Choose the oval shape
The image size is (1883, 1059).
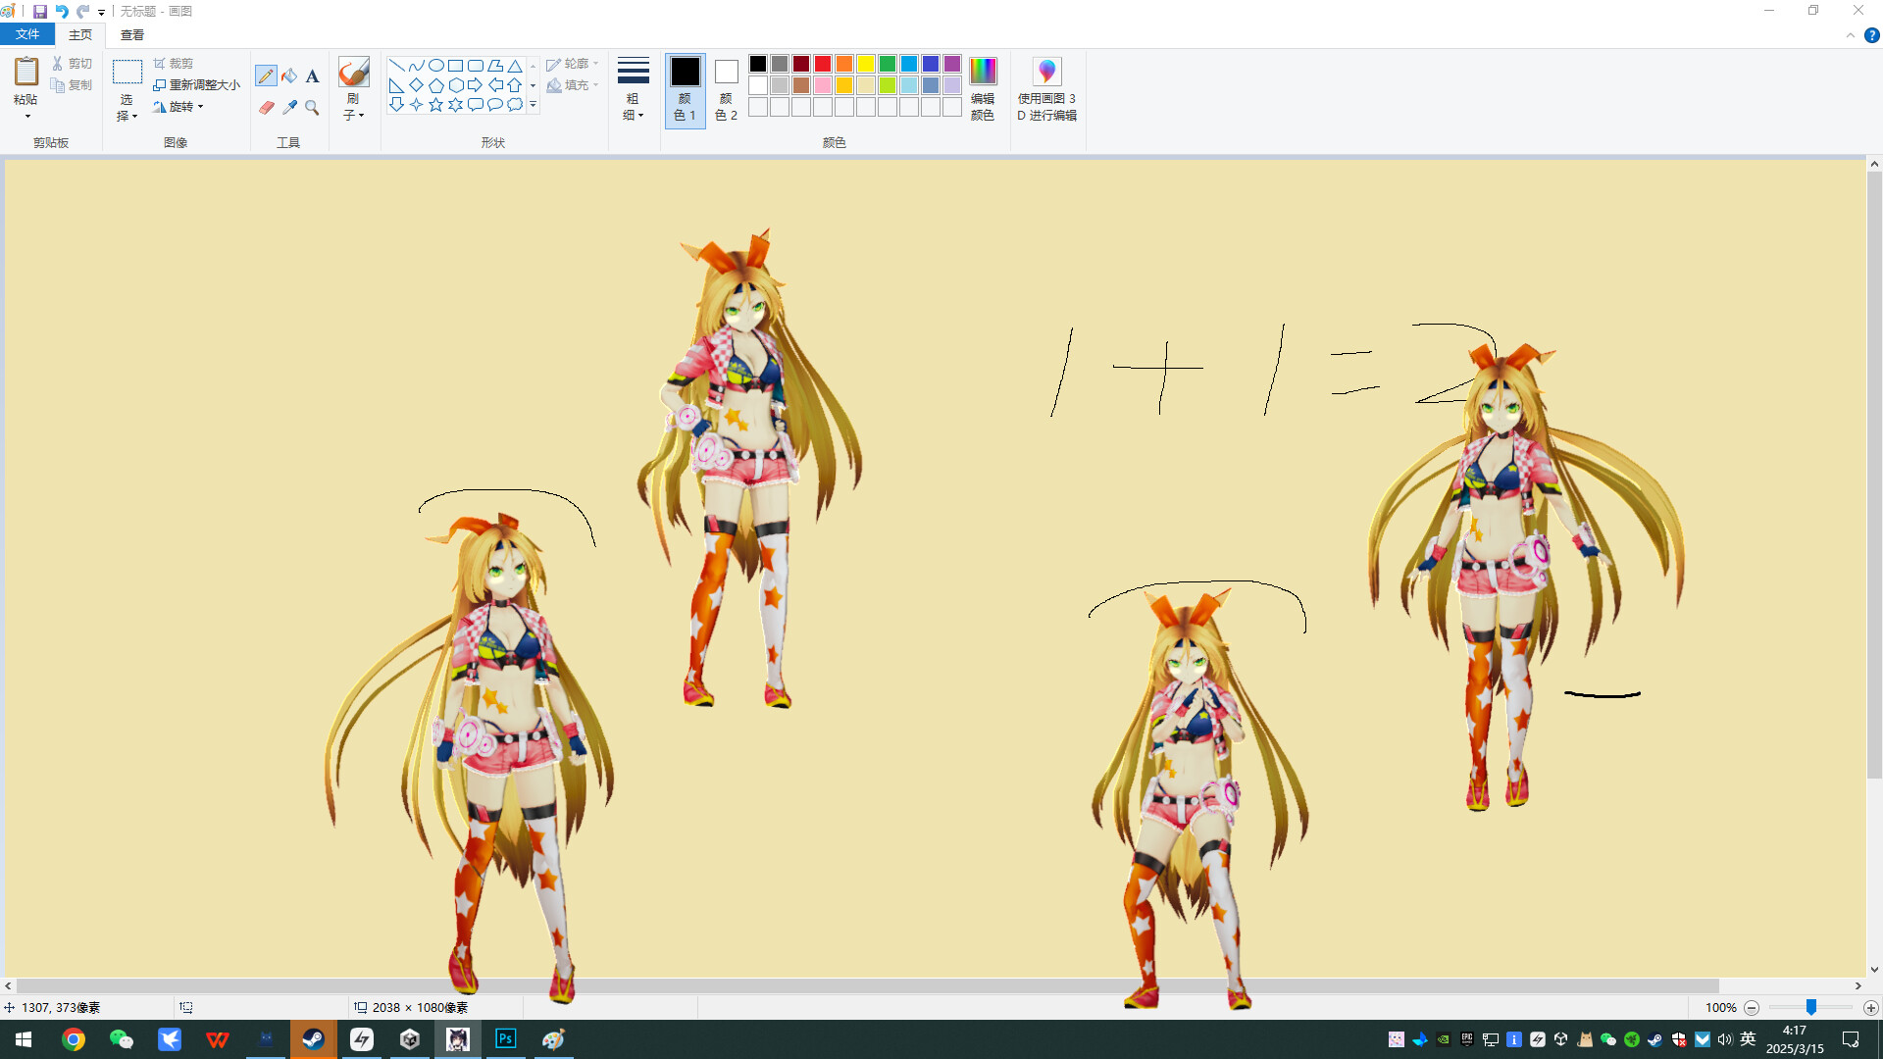(x=435, y=66)
